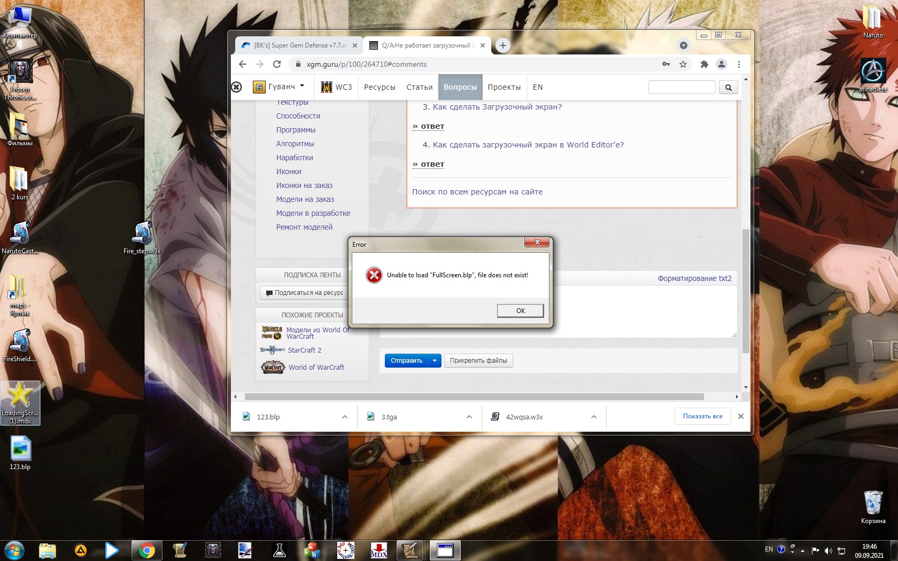
Task: Open the Модели в разработке sidebar link
Action: point(313,213)
